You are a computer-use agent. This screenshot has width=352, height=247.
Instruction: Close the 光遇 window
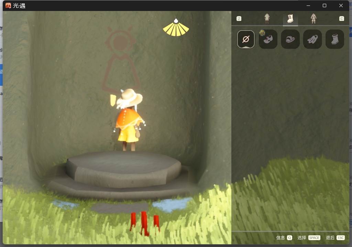pyautogui.click(x=341, y=5)
